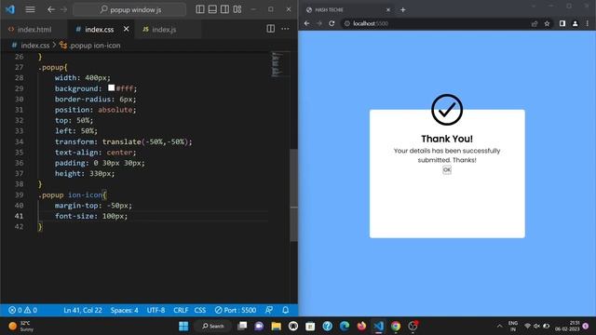The image size is (596, 335).
Task: Open the browser profile icon
Action: (576, 23)
